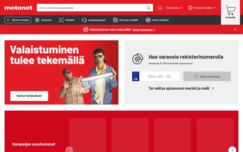Expand Tai valitse ajoneuvosi merkki ja malli

(181, 88)
